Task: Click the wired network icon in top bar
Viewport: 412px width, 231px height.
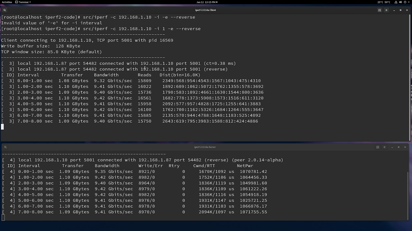Action: tap(396, 2)
